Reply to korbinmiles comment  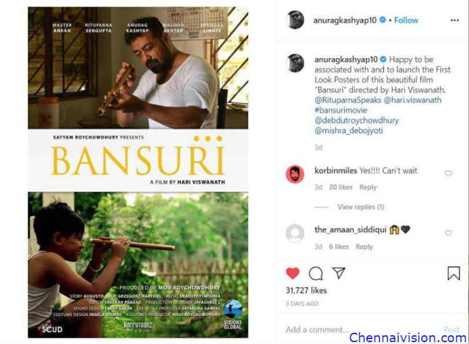coord(368,187)
